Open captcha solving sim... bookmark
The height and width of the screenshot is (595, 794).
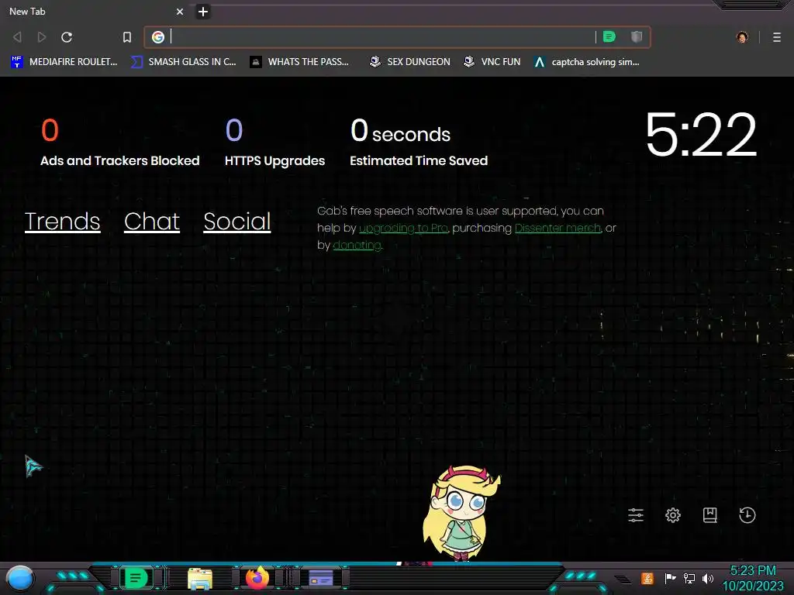[x=587, y=62]
